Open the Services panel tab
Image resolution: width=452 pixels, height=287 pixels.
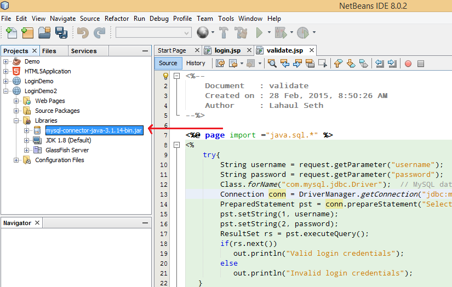84,51
